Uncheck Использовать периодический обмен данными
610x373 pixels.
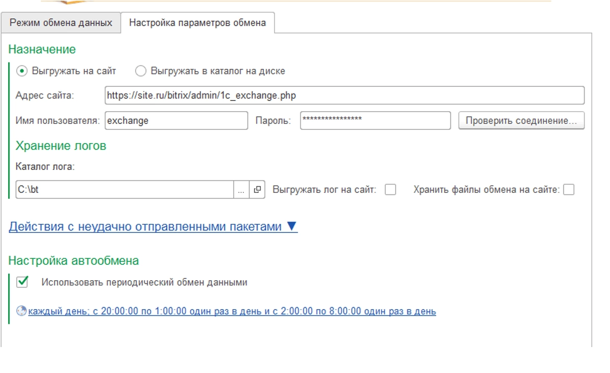(x=22, y=282)
